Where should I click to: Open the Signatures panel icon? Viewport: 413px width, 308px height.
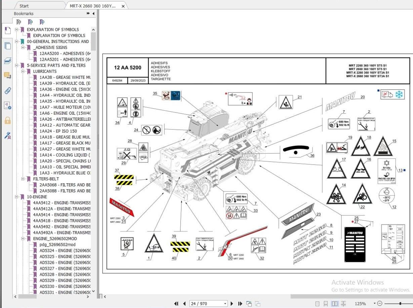[7, 106]
